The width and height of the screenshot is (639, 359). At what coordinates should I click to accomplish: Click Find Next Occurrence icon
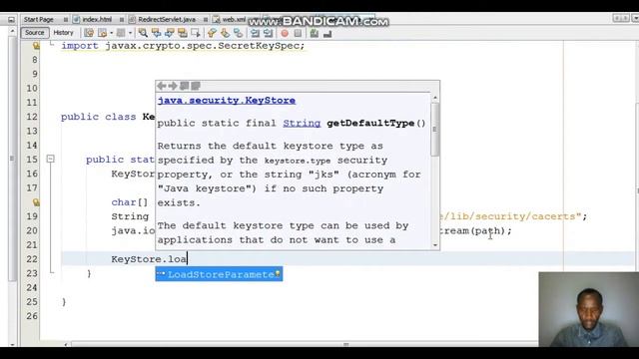coord(169,33)
